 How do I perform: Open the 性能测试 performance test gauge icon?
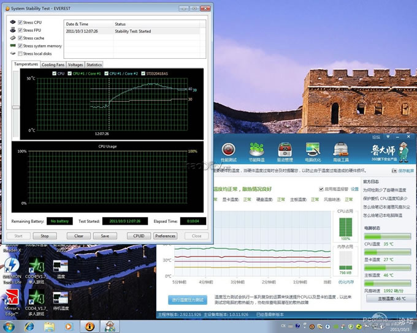pyautogui.click(x=229, y=150)
